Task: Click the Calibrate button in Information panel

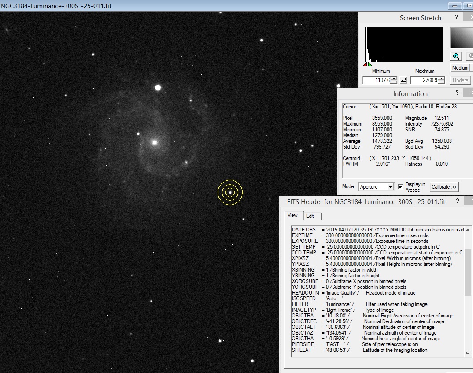Action: coord(444,187)
